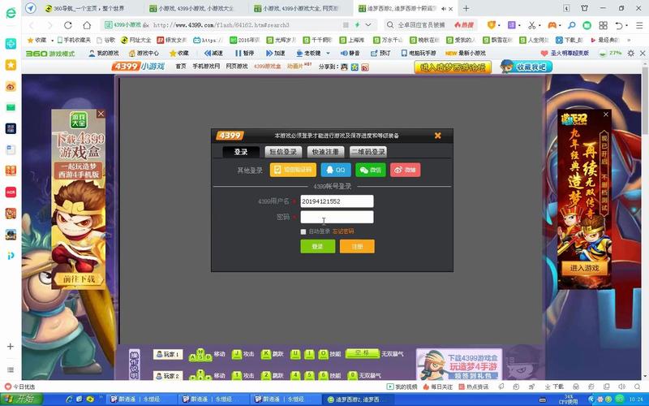Screen dimensions: 649x406
Task: Open the extensions grid icon
Action: click(603, 25)
